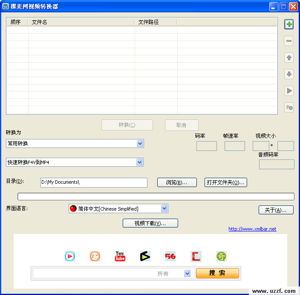Open the 简体中文 interface language dropdown
300x295 pixels.
(164, 208)
